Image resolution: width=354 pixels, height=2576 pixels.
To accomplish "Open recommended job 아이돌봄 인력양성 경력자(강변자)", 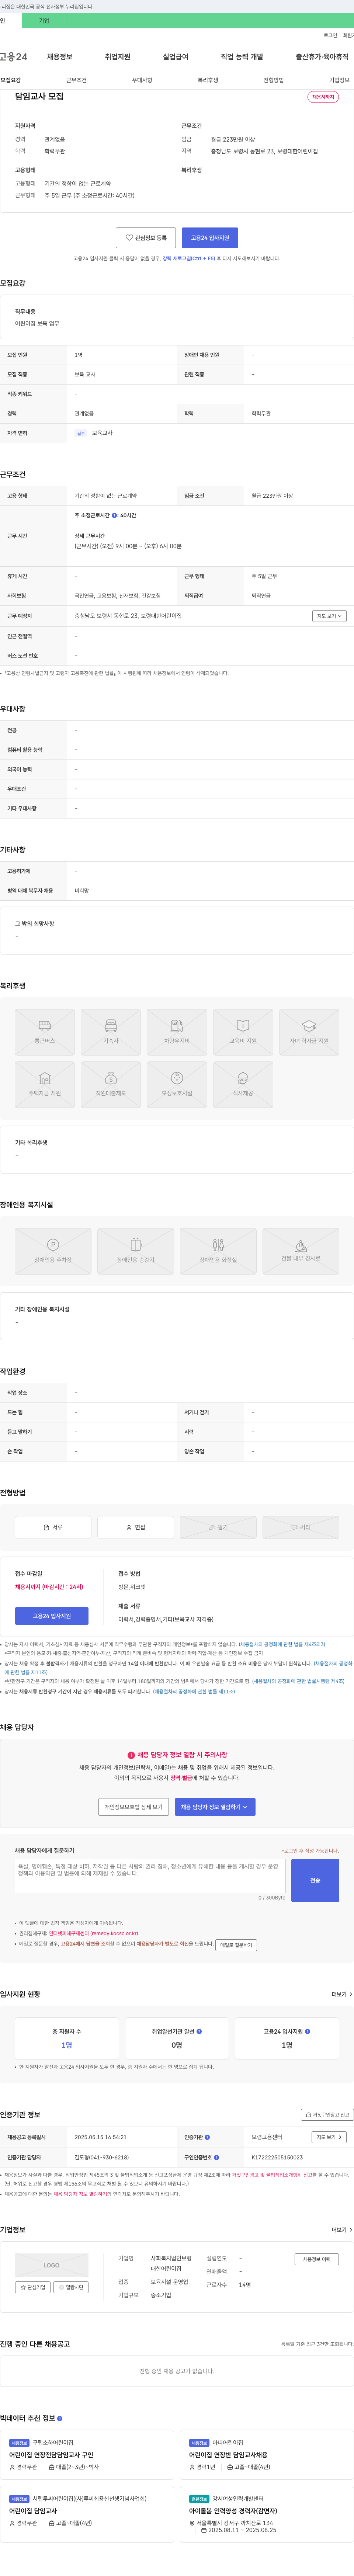I will 233,2511.
